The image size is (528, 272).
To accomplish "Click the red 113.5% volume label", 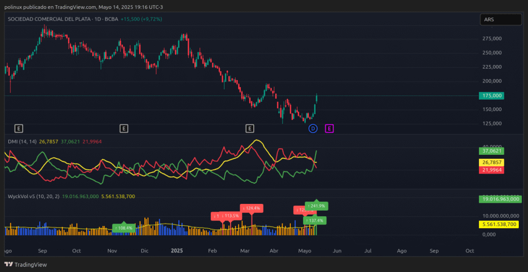I will click(x=230, y=216).
